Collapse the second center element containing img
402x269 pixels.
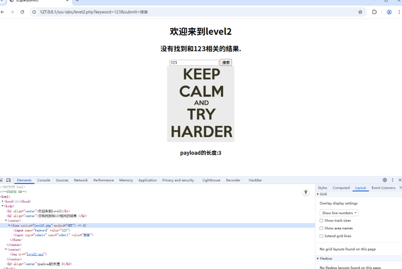click(6, 249)
